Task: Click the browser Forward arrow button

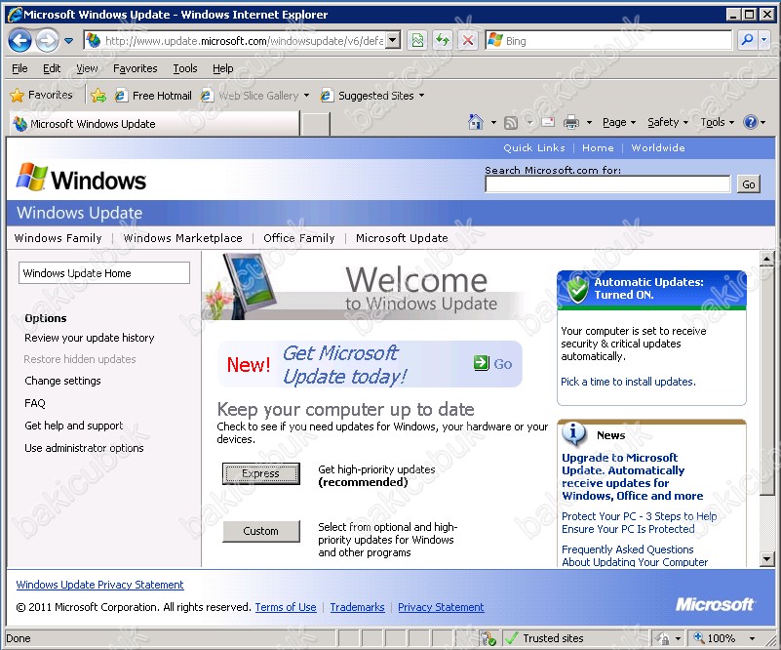Action: coord(48,40)
